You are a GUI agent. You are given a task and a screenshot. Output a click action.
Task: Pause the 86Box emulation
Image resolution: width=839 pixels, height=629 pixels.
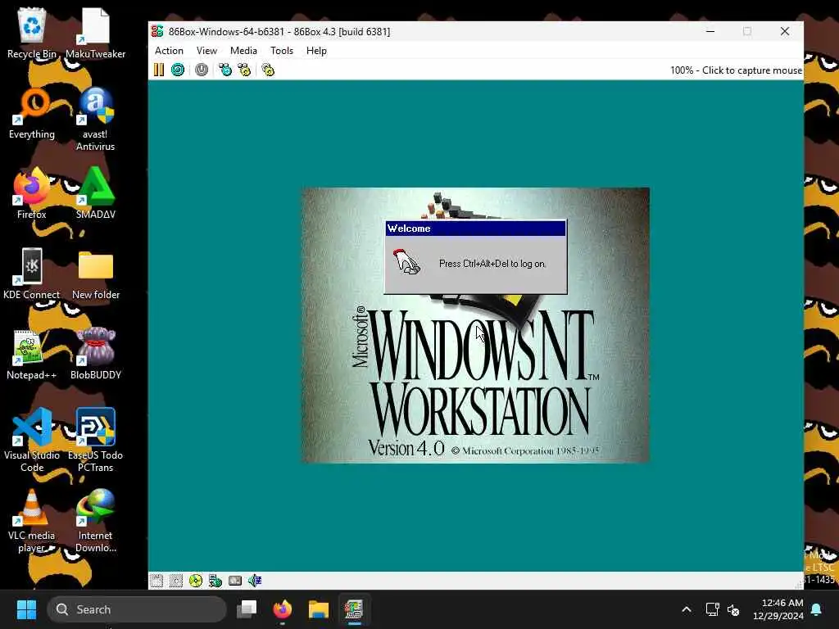click(x=159, y=70)
